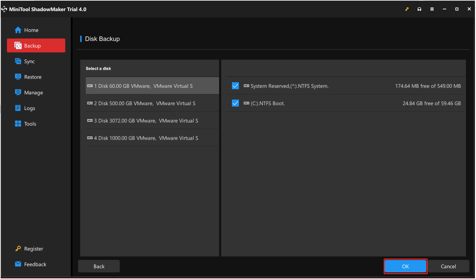Image resolution: width=476 pixels, height=279 pixels.
Task: Click the Manage icon in sidebar
Action: pos(18,92)
